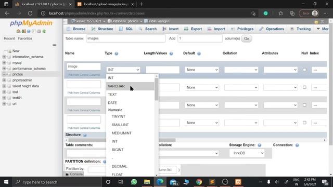
Task: Open Operations tab
Action: (x=272, y=29)
